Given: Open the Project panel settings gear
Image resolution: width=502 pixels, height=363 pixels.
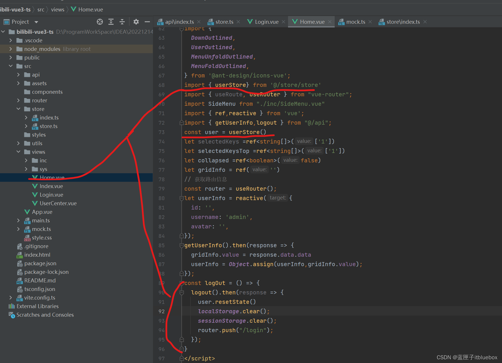Looking at the screenshot, I should pyautogui.click(x=136, y=22).
